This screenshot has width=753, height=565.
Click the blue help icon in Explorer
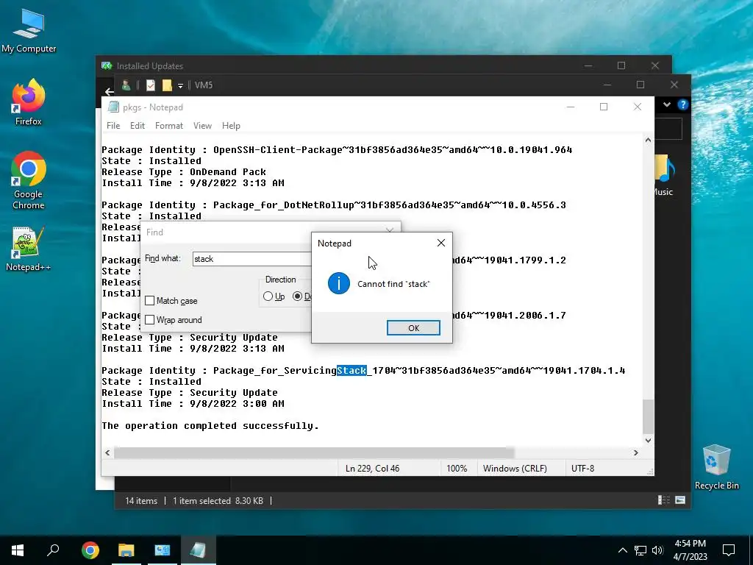(x=682, y=104)
